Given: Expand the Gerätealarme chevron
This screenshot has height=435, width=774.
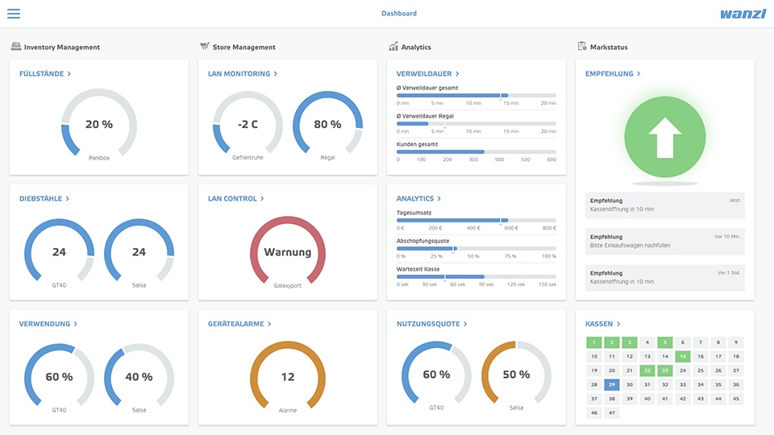Looking at the screenshot, I should (x=269, y=324).
